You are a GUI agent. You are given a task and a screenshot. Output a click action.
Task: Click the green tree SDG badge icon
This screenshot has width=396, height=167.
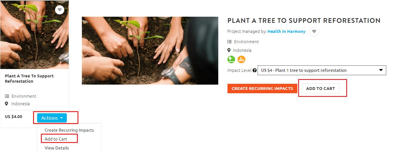pyautogui.click(x=231, y=59)
